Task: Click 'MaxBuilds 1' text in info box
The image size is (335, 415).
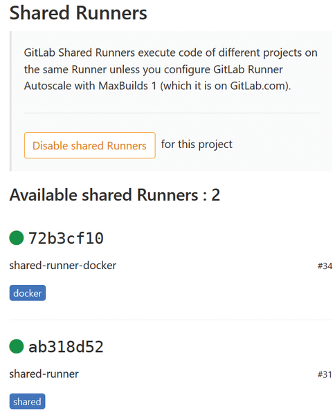Action: pos(127,86)
